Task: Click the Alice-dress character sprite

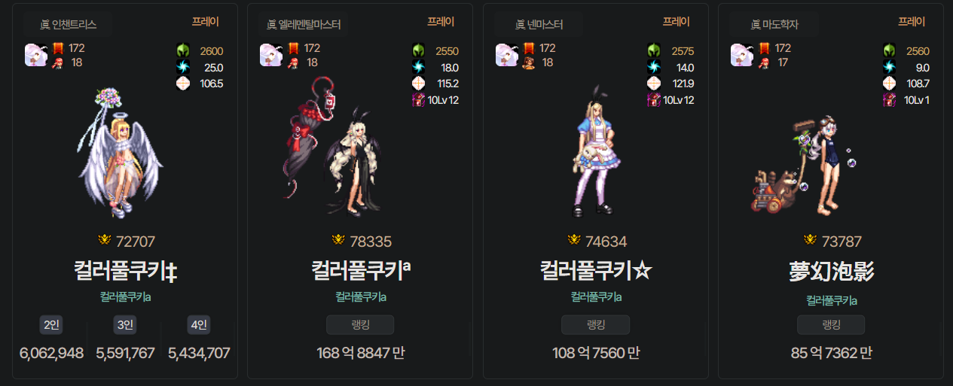Action: click(x=594, y=147)
